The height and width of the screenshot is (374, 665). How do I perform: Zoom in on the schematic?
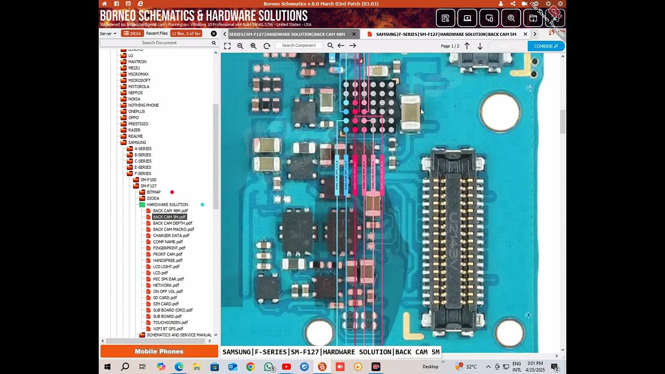tap(254, 46)
